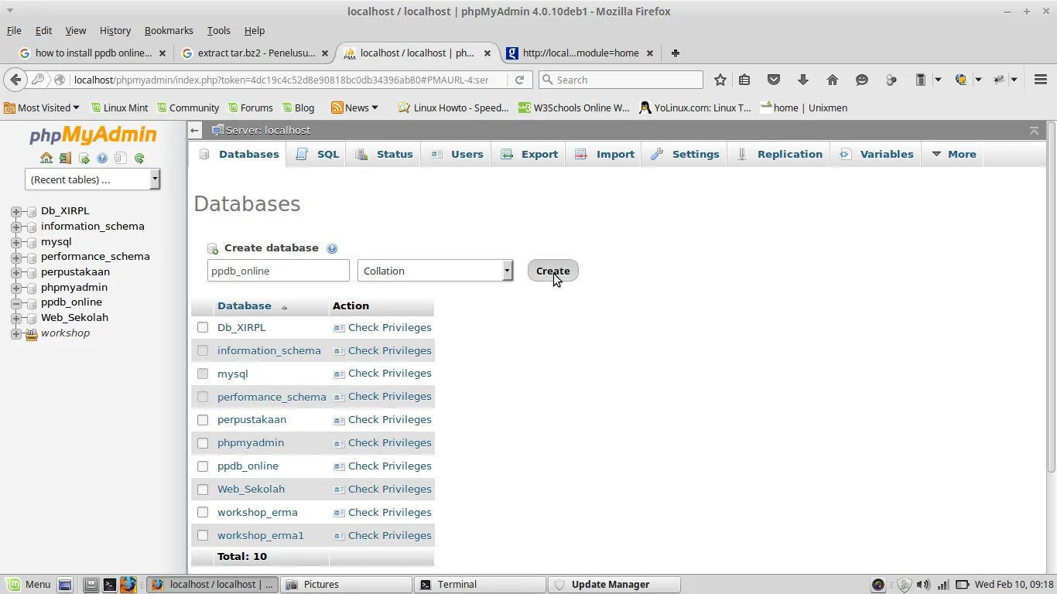Open Firefox Hello chat icon
1057x594 pixels.
(x=862, y=80)
